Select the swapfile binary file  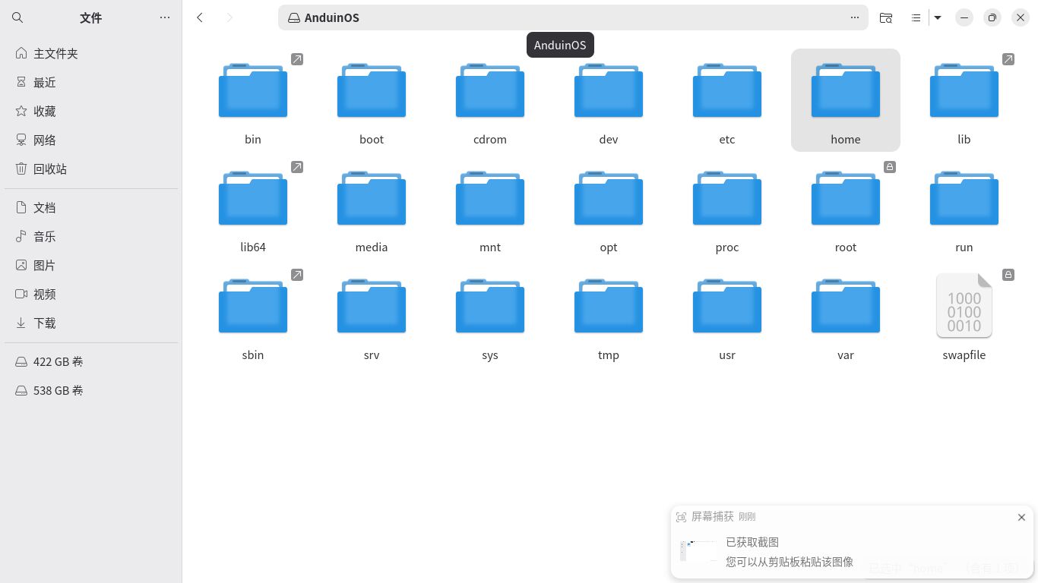pos(964,316)
